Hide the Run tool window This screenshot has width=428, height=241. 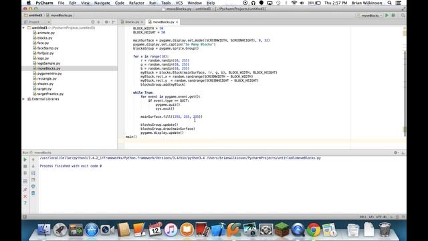point(403,153)
